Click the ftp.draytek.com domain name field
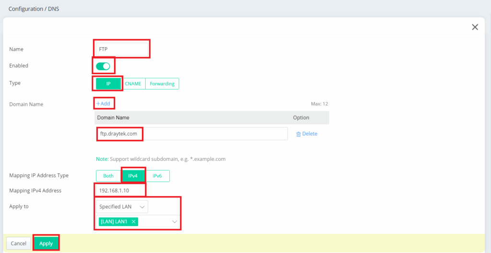 [x=191, y=134]
